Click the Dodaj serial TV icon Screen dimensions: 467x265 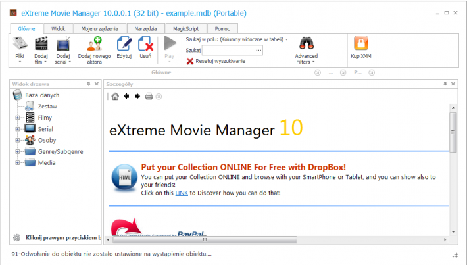tap(63, 43)
